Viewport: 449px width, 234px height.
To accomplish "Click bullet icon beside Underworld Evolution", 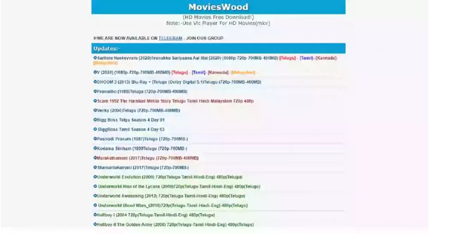I will tap(95, 177).
